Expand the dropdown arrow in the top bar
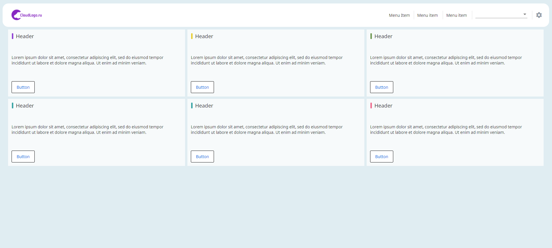 click(x=525, y=14)
